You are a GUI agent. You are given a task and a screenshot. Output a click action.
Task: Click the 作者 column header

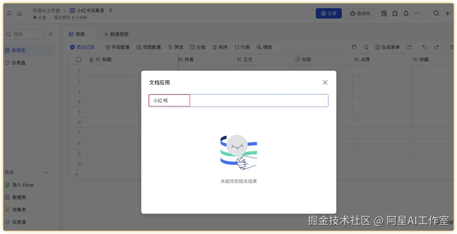coord(189,59)
